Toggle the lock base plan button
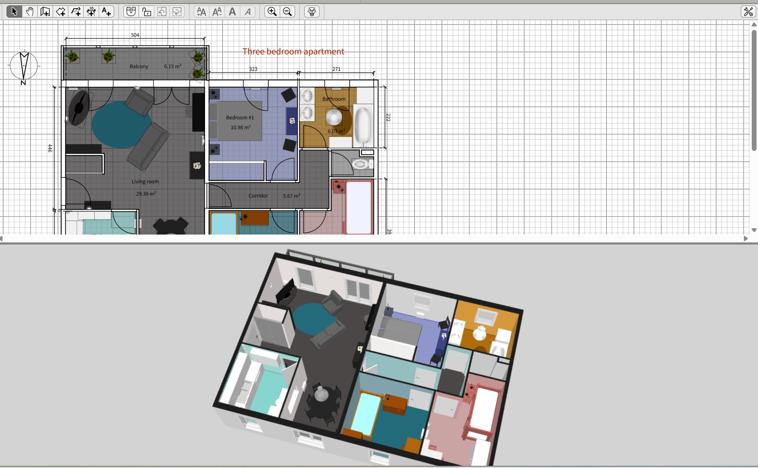The width and height of the screenshot is (758, 468). click(x=147, y=12)
